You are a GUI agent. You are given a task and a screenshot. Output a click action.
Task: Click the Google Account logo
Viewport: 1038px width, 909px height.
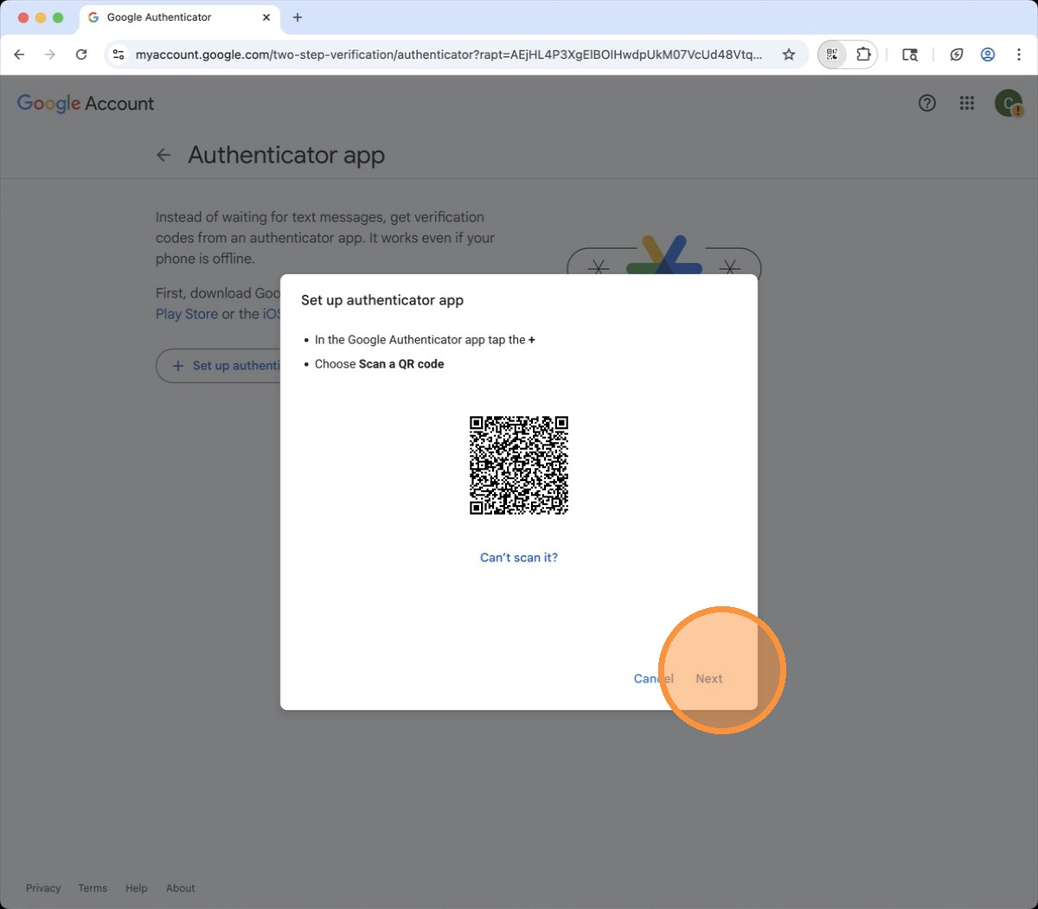pyautogui.click(x=86, y=104)
